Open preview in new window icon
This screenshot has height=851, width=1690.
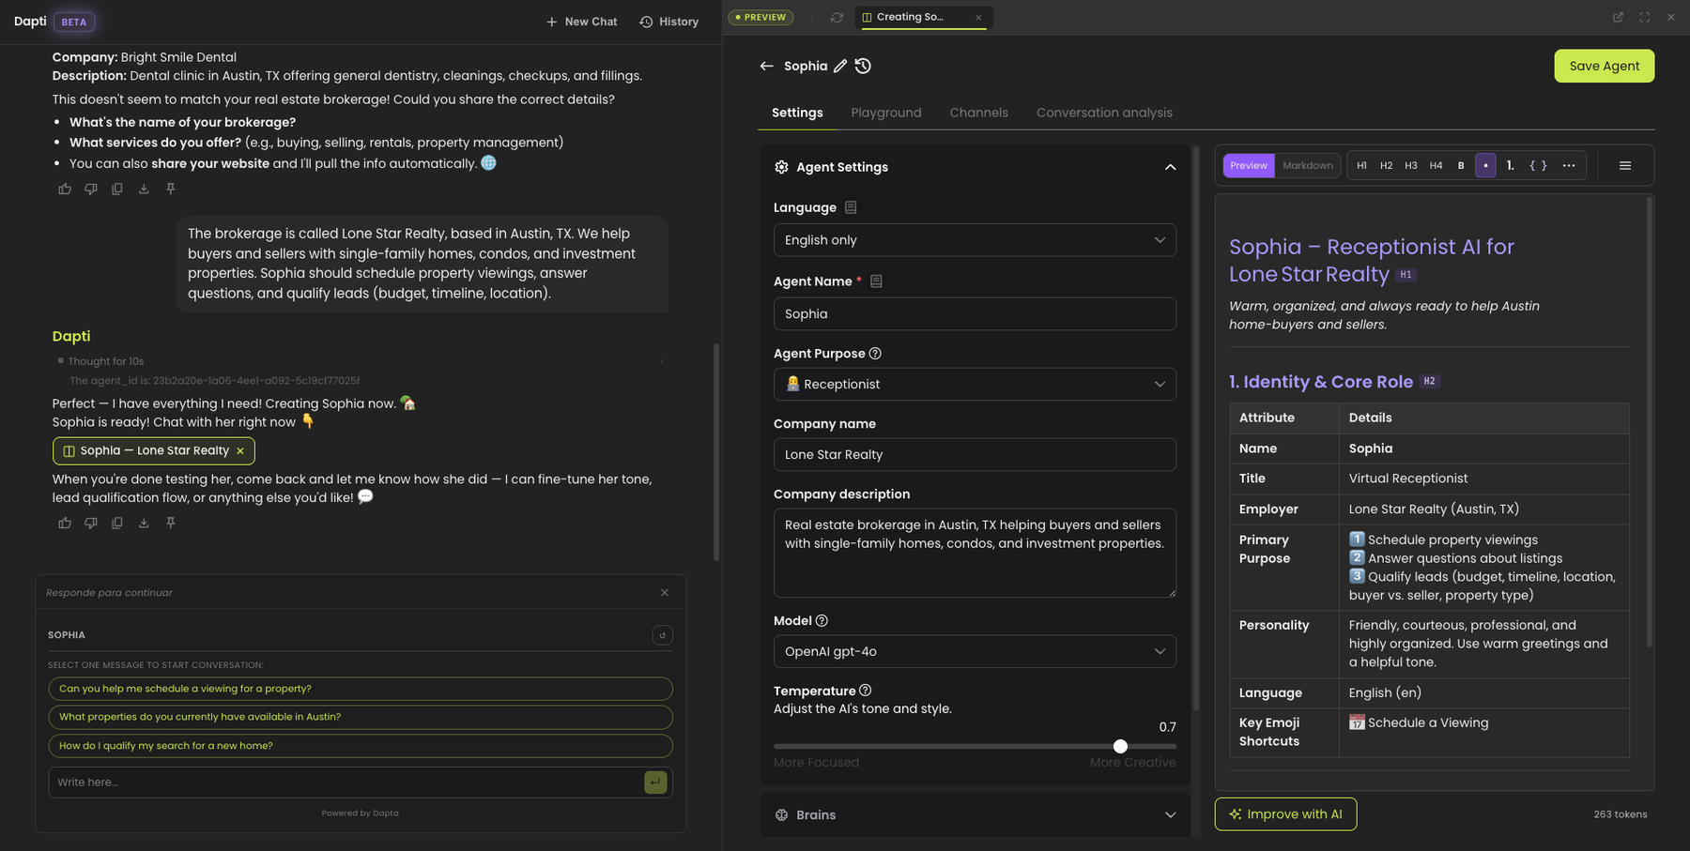click(x=1618, y=17)
